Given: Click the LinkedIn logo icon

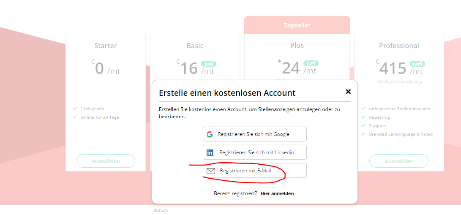Looking at the screenshot, I should (210, 153).
